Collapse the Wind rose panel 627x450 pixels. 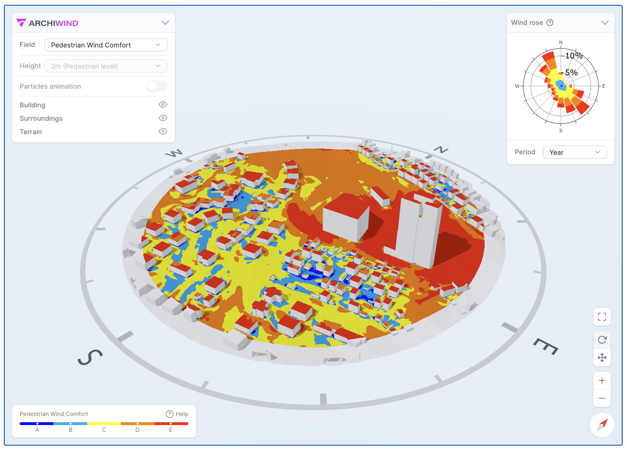pos(605,23)
